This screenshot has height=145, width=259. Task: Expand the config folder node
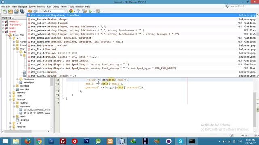tap(10, 96)
